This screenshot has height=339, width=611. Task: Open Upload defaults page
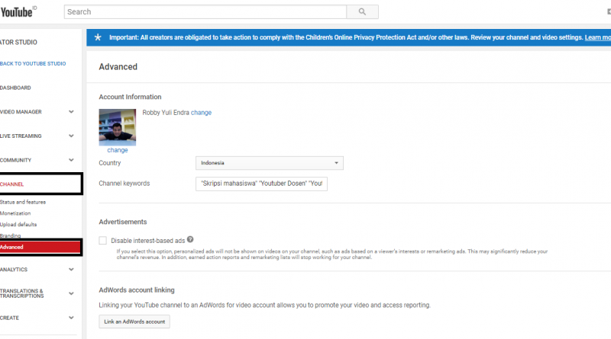(18, 225)
